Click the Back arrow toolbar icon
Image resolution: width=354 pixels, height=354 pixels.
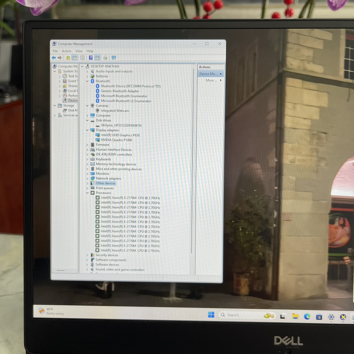click(x=54, y=58)
